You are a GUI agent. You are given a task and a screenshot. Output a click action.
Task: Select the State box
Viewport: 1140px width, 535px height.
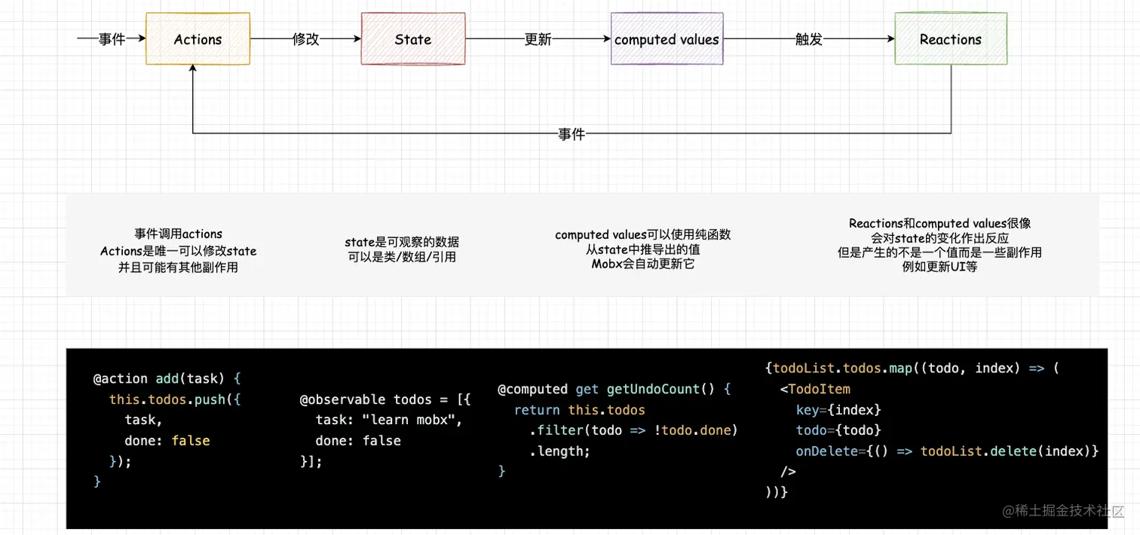pos(412,39)
